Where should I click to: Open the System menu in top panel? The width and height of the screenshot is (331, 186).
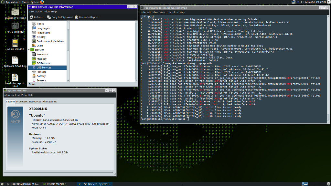point(35,2)
